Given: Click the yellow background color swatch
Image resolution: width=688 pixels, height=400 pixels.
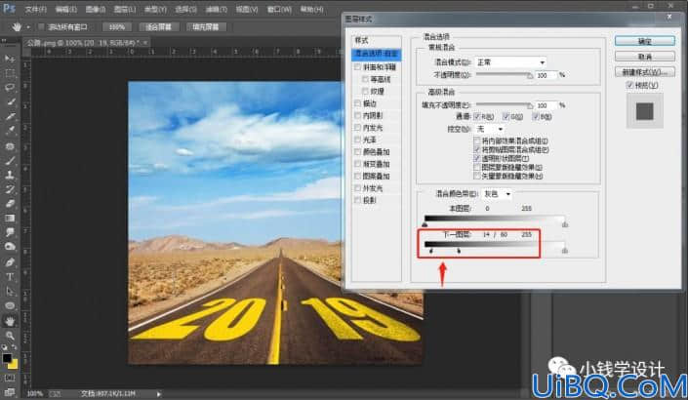Looking at the screenshot, I should 13,364.
